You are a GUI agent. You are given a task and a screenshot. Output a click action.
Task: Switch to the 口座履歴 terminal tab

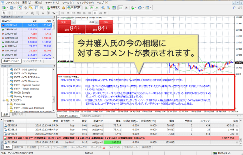pos(31,147)
